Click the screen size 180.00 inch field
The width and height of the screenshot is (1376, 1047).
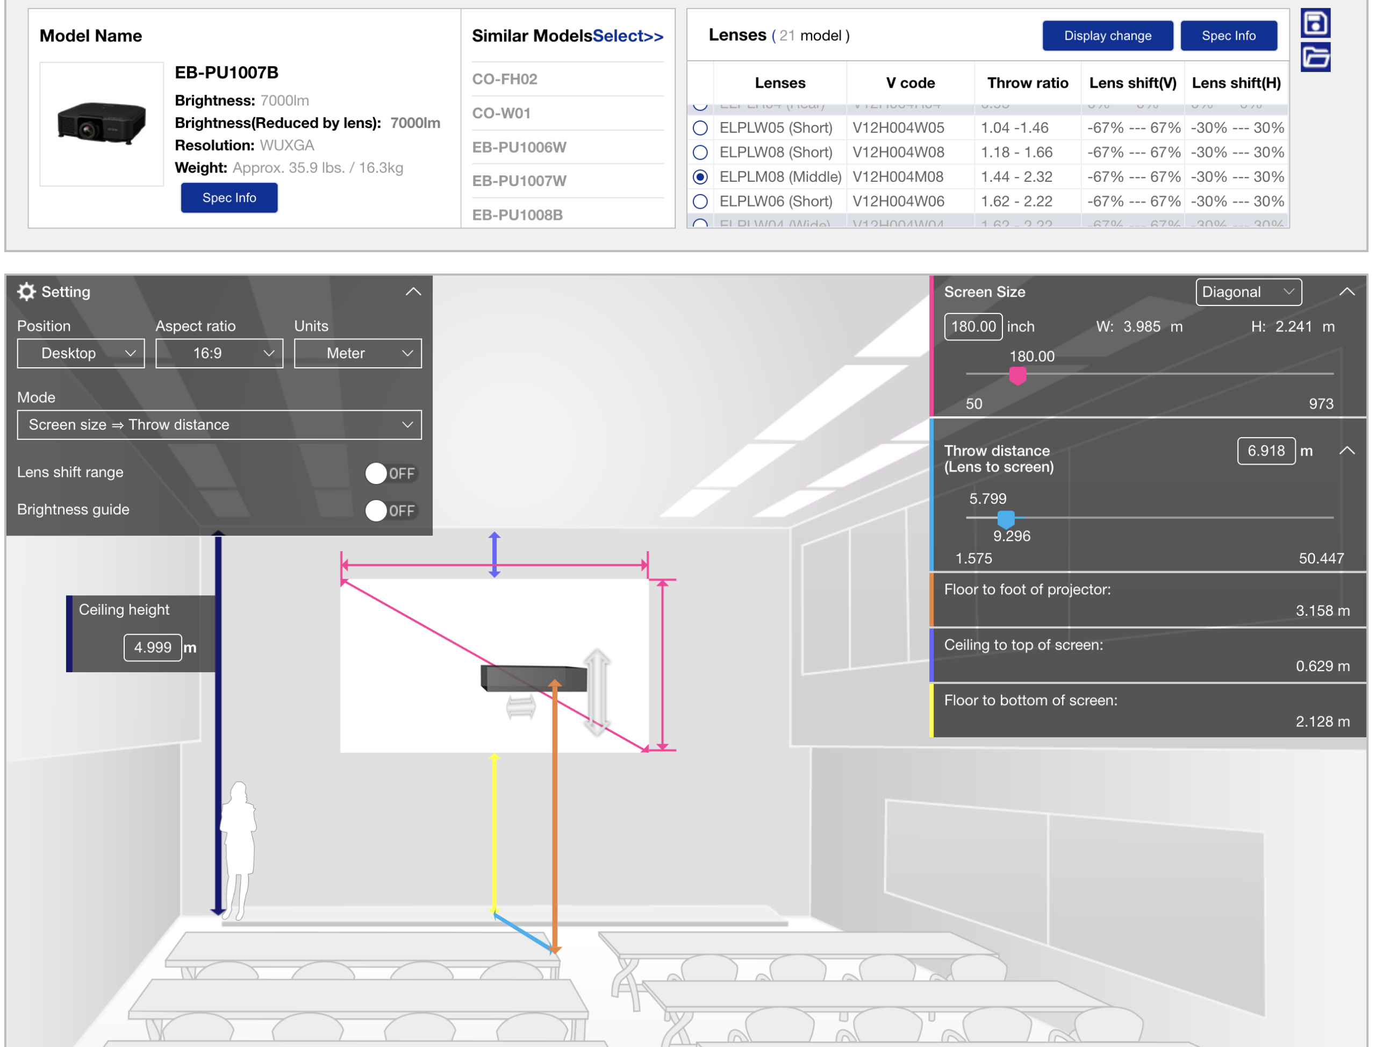(x=973, y=326)
